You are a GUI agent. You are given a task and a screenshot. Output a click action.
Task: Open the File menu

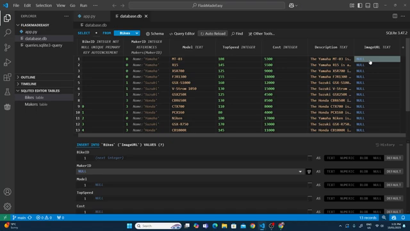(x=16, y=5)
